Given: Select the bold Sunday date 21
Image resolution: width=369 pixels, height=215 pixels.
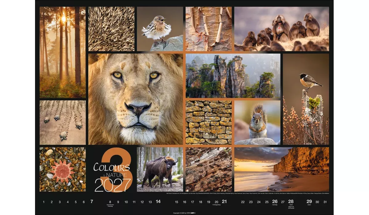Looking at the screenshot, I should coord(224,202).
